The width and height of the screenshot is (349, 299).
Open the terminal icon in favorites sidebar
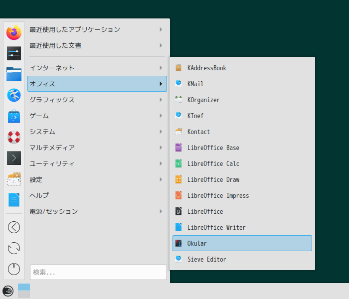(14, 158)
